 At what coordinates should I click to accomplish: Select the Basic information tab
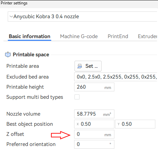(30, 36)
